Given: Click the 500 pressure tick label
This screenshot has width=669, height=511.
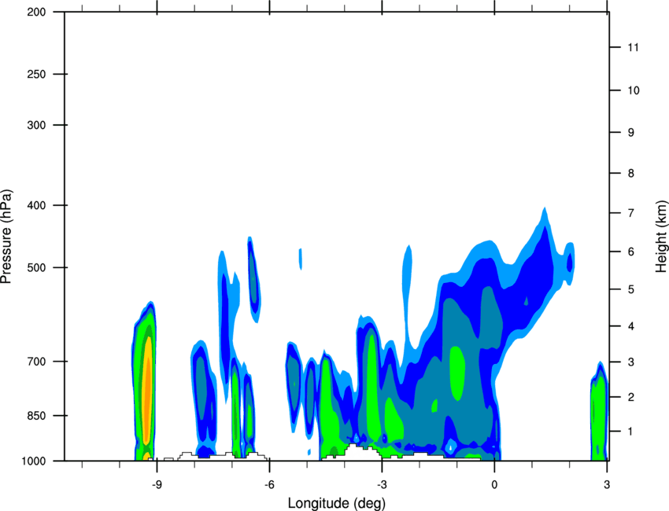Looking at the screenshot, I should [x=36, y=267].
